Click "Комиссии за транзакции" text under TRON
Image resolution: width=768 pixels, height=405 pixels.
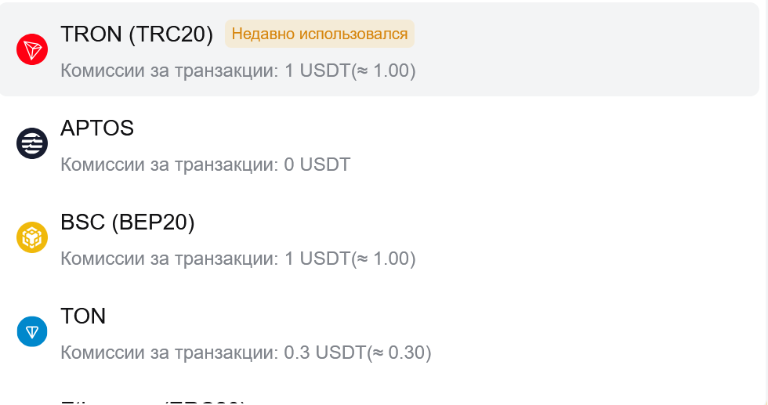click(168, 71)
